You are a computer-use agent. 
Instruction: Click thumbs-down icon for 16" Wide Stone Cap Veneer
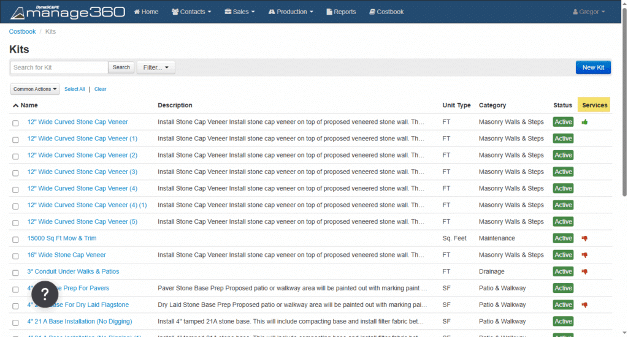coord(584,255)
